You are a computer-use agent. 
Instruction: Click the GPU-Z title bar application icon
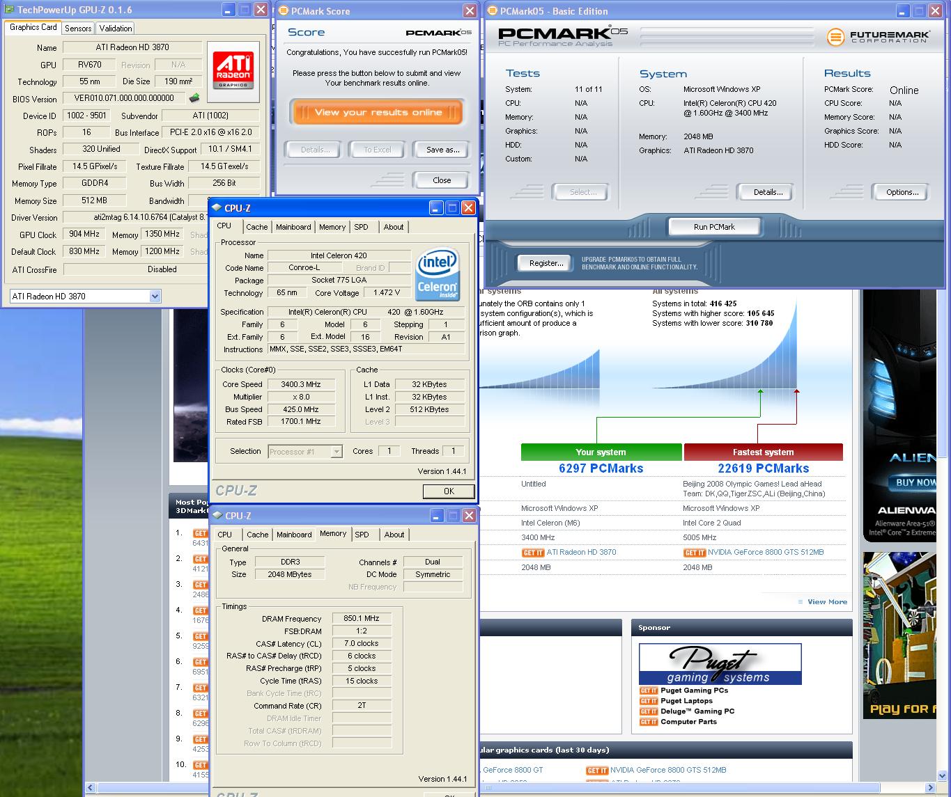pyautogui.click(x=10, y=10)
